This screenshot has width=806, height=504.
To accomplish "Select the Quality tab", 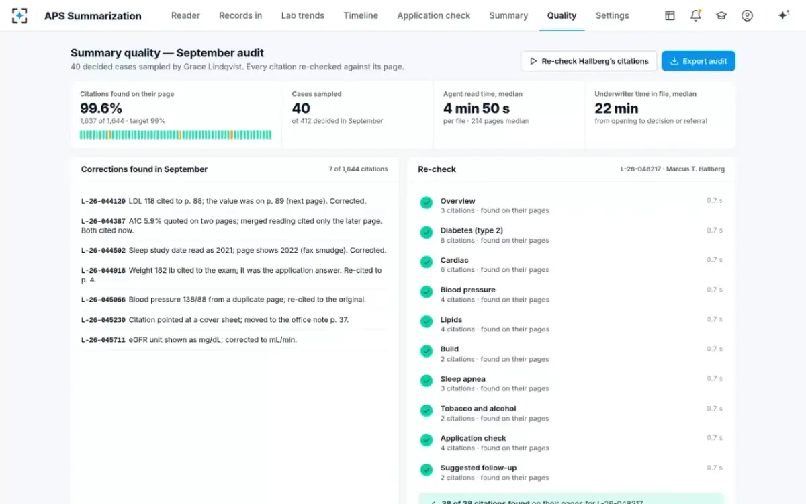I will pyautogui.click(x=562, y=15).
